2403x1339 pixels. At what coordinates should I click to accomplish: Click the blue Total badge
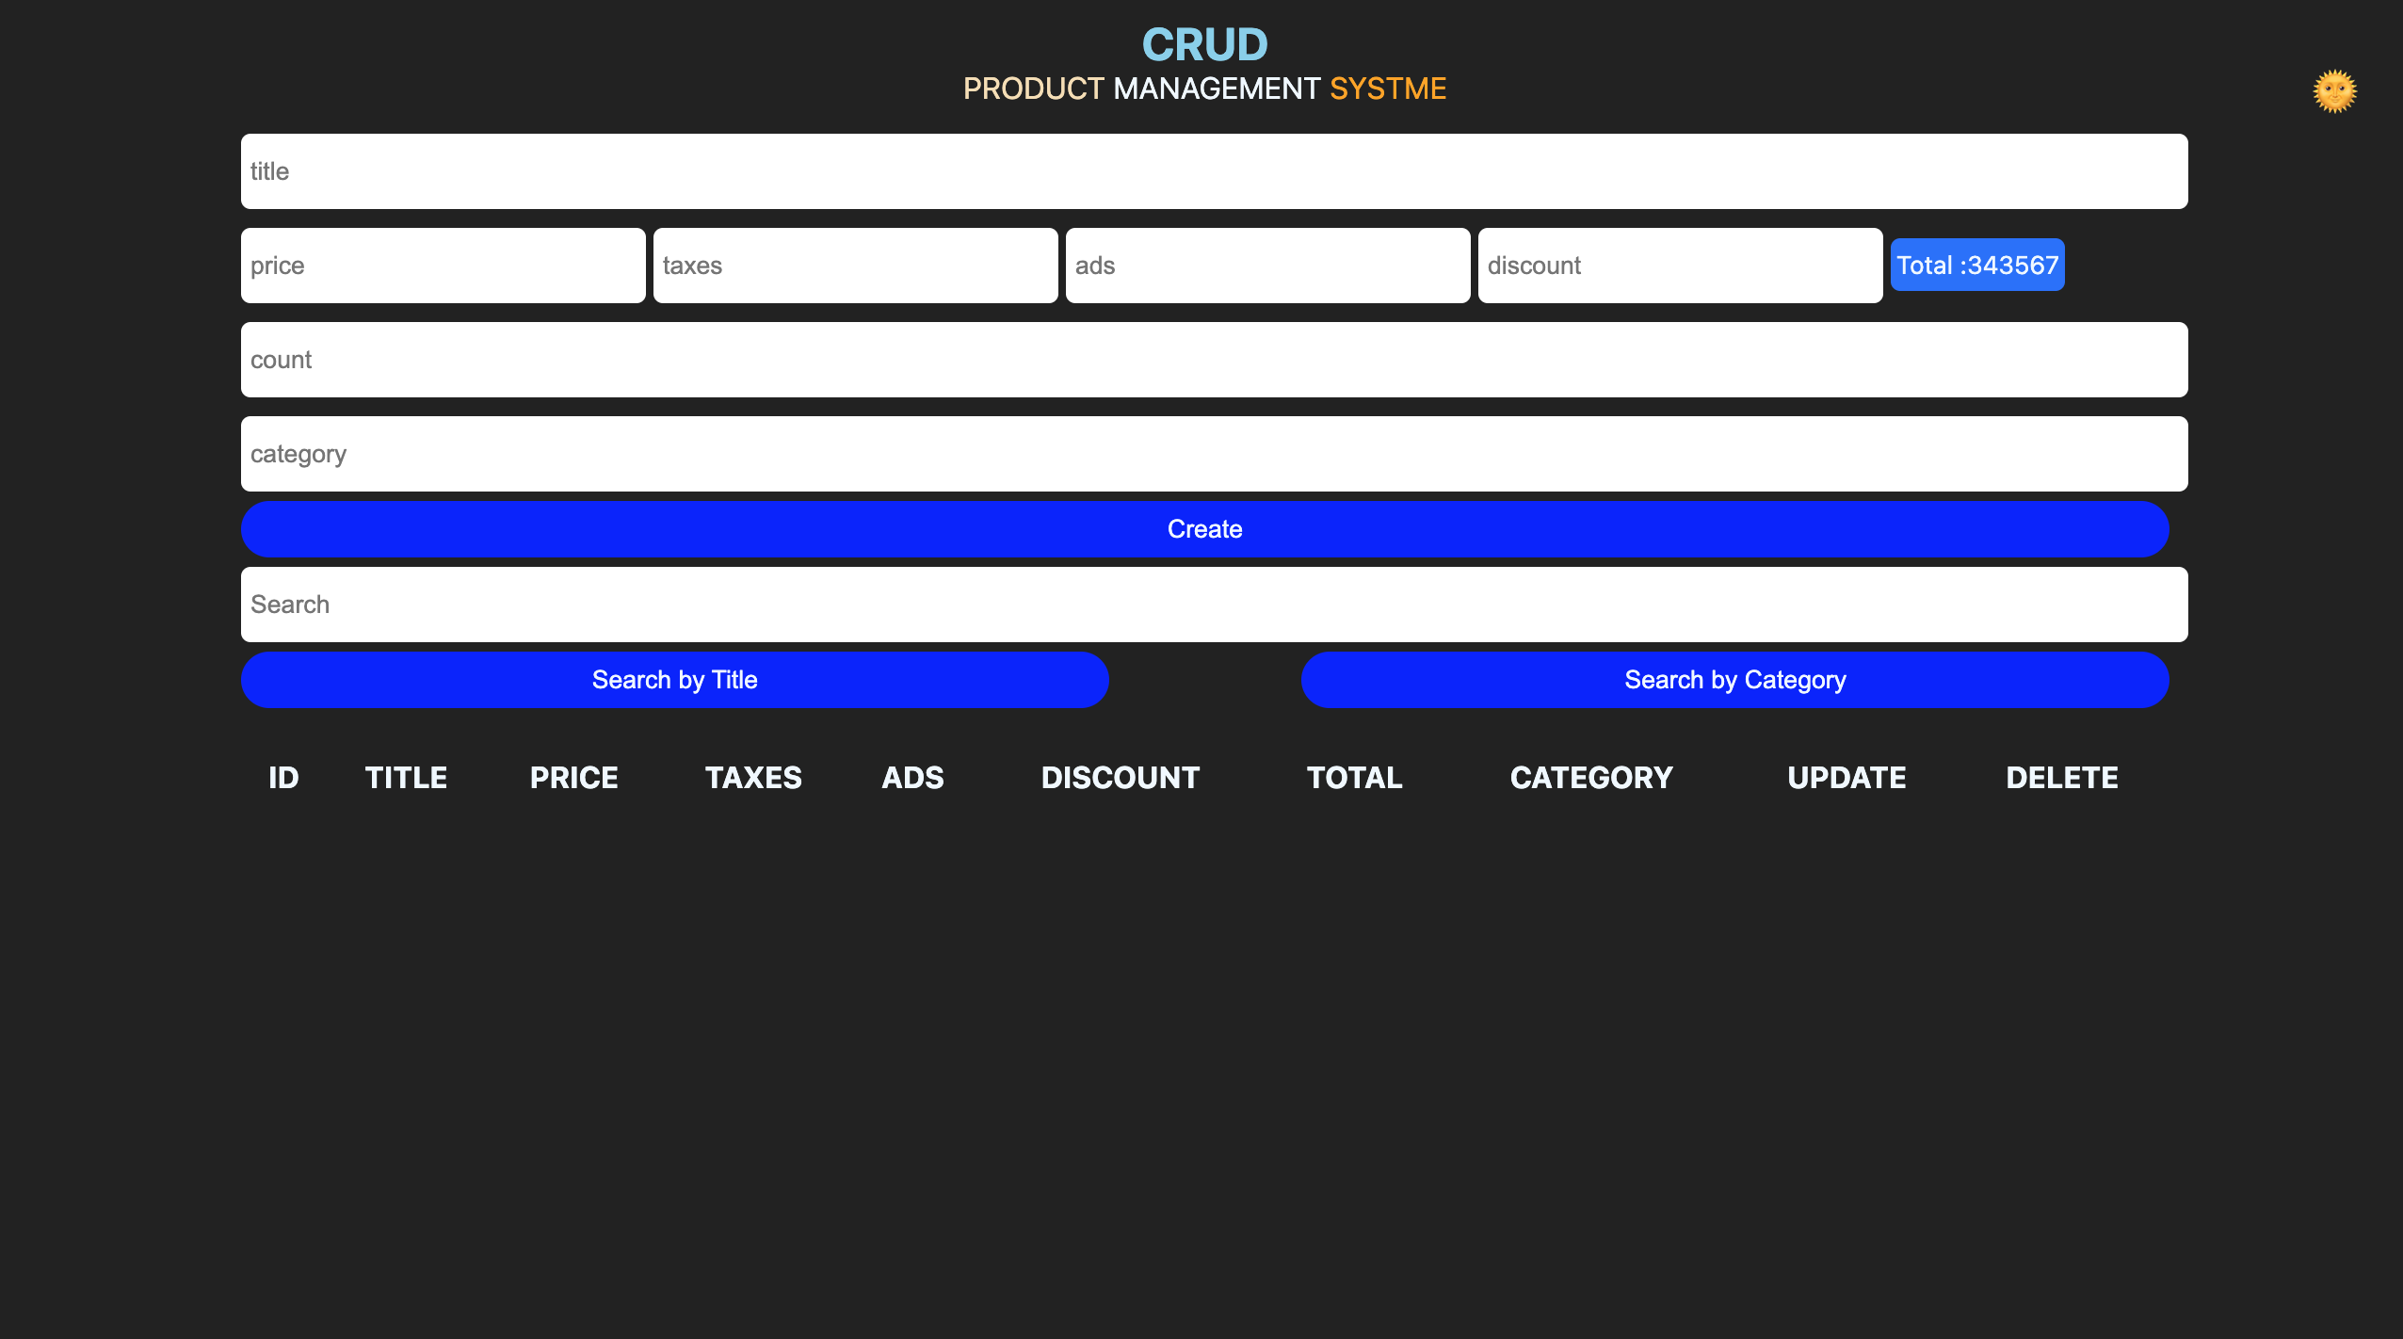pyautogui.click(x=1976, y=266)
